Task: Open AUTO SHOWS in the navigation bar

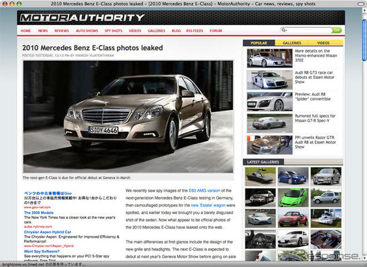Action: tap(87, 30)
